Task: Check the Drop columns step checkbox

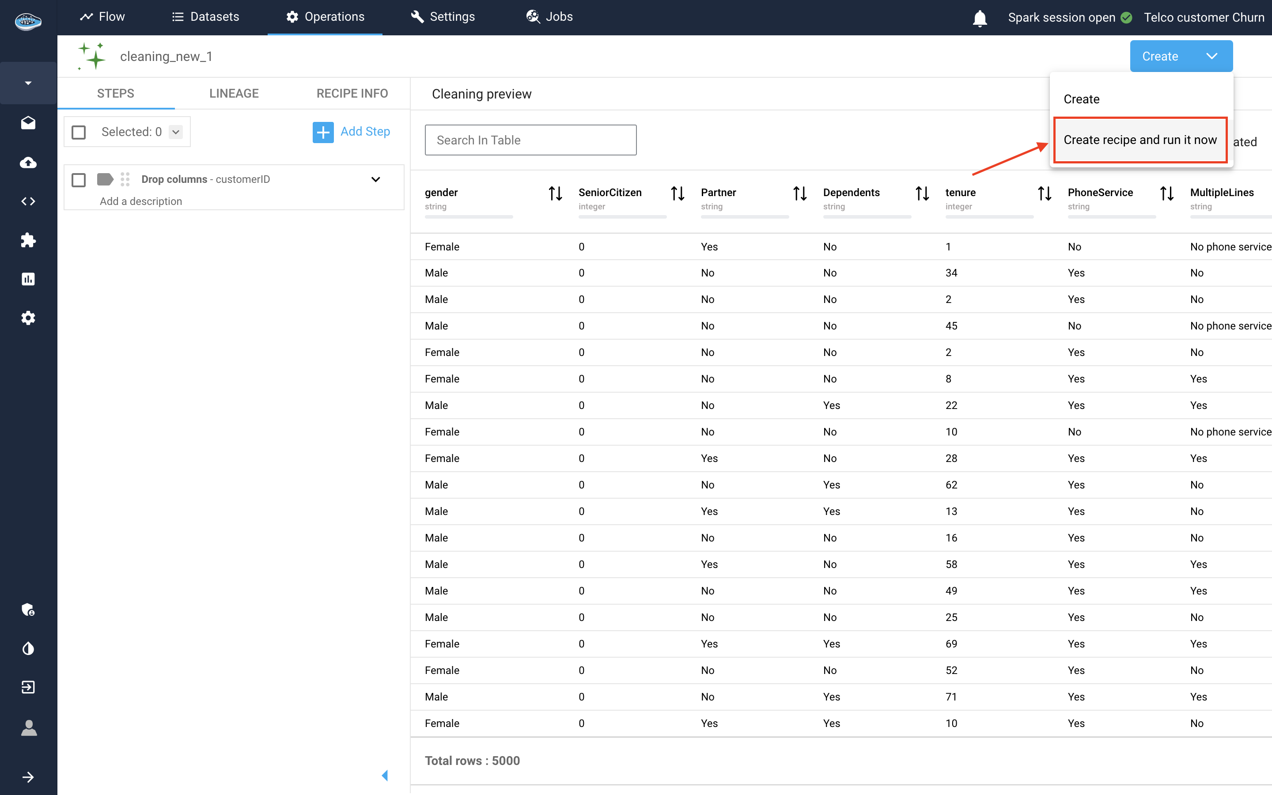Action: click(79, 180)
